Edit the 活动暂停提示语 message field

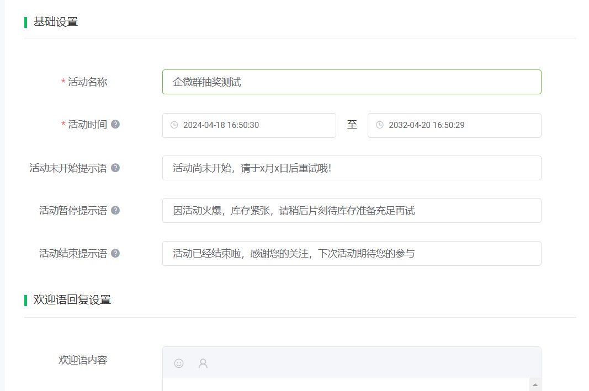click(x=352, y=210)
